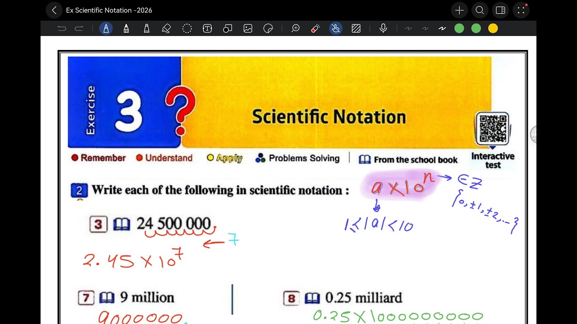Screen dimensions: 577x324
Task: Tap the Interactive test QR code
Action: [x=493, y=128]
